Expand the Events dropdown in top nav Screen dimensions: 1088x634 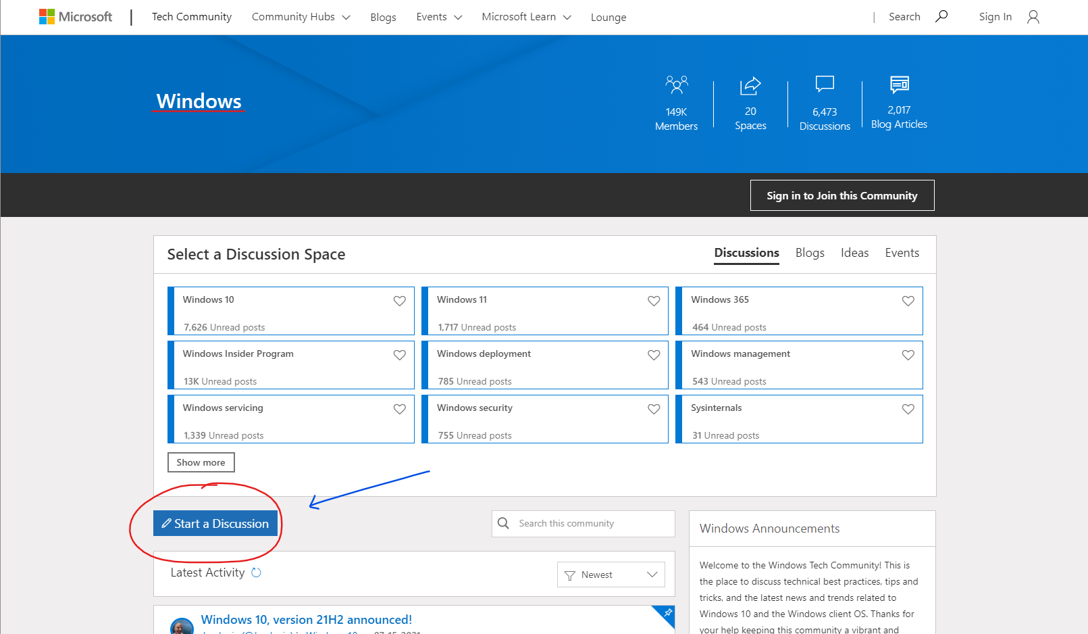(x=439, y=17)
